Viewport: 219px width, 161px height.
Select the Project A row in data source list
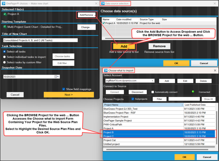[159, 23]
